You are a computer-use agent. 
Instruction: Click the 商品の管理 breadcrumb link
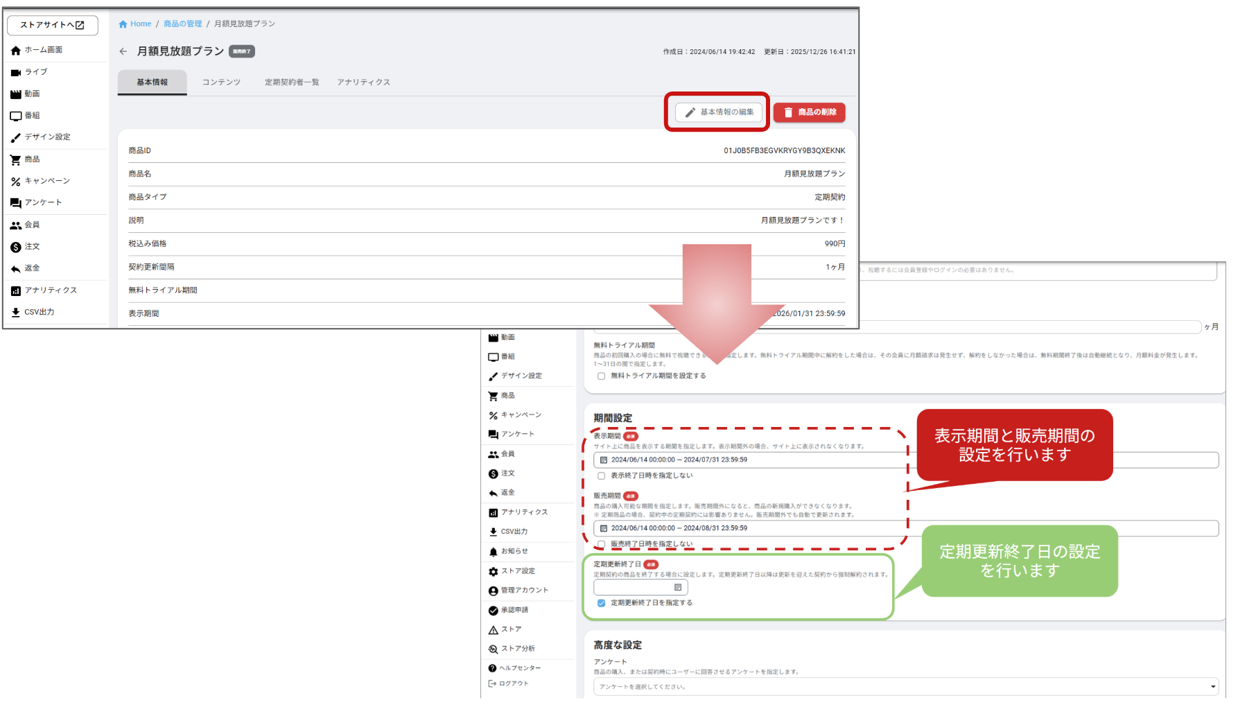182,24
